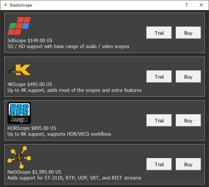Click the DrasticScope title bar app icon
This screenshot has height=187, width=209.
[x=6, y=5]
